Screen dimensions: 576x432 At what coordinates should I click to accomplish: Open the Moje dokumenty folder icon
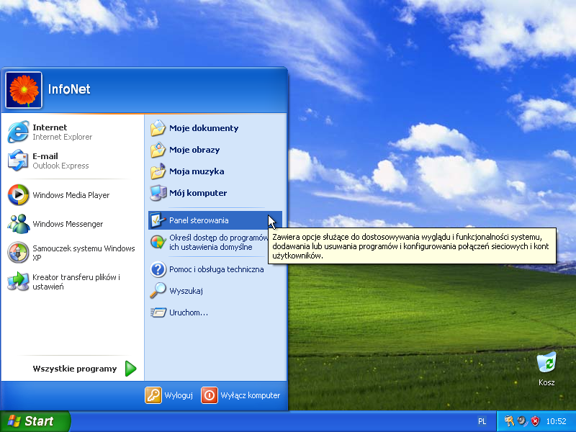point(158,128)
